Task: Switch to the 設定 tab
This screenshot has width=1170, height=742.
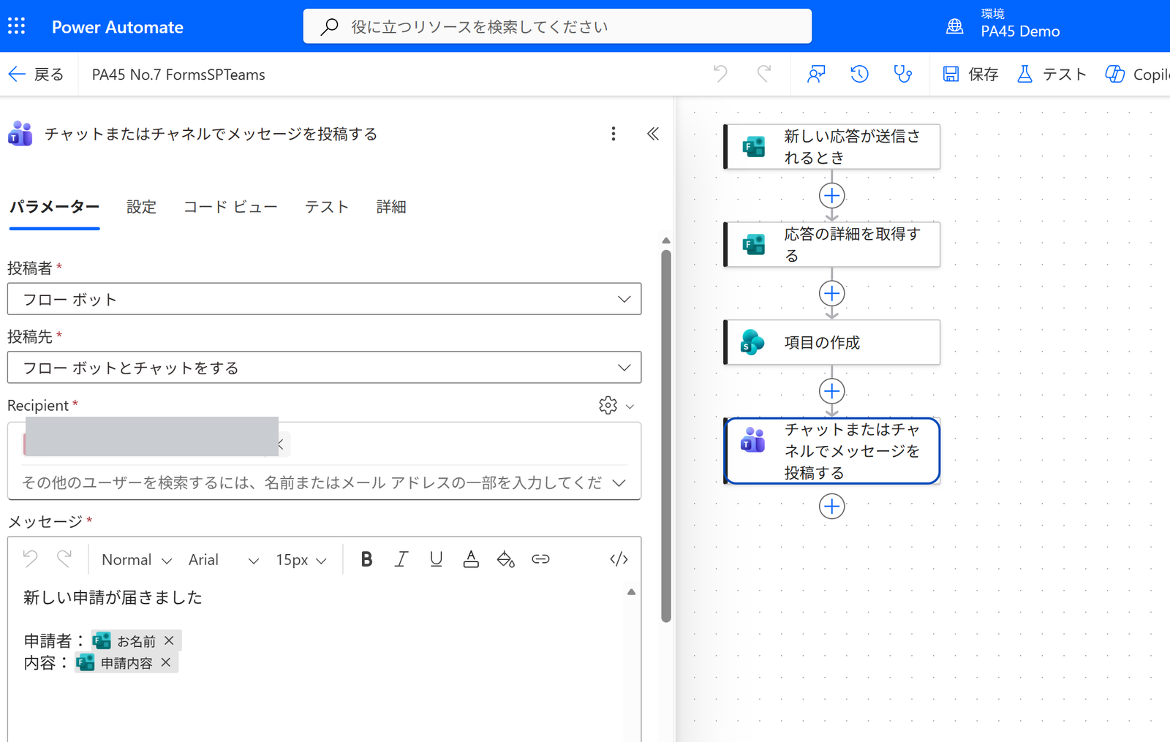Action: pyautogui.click(x=141, y=207)
